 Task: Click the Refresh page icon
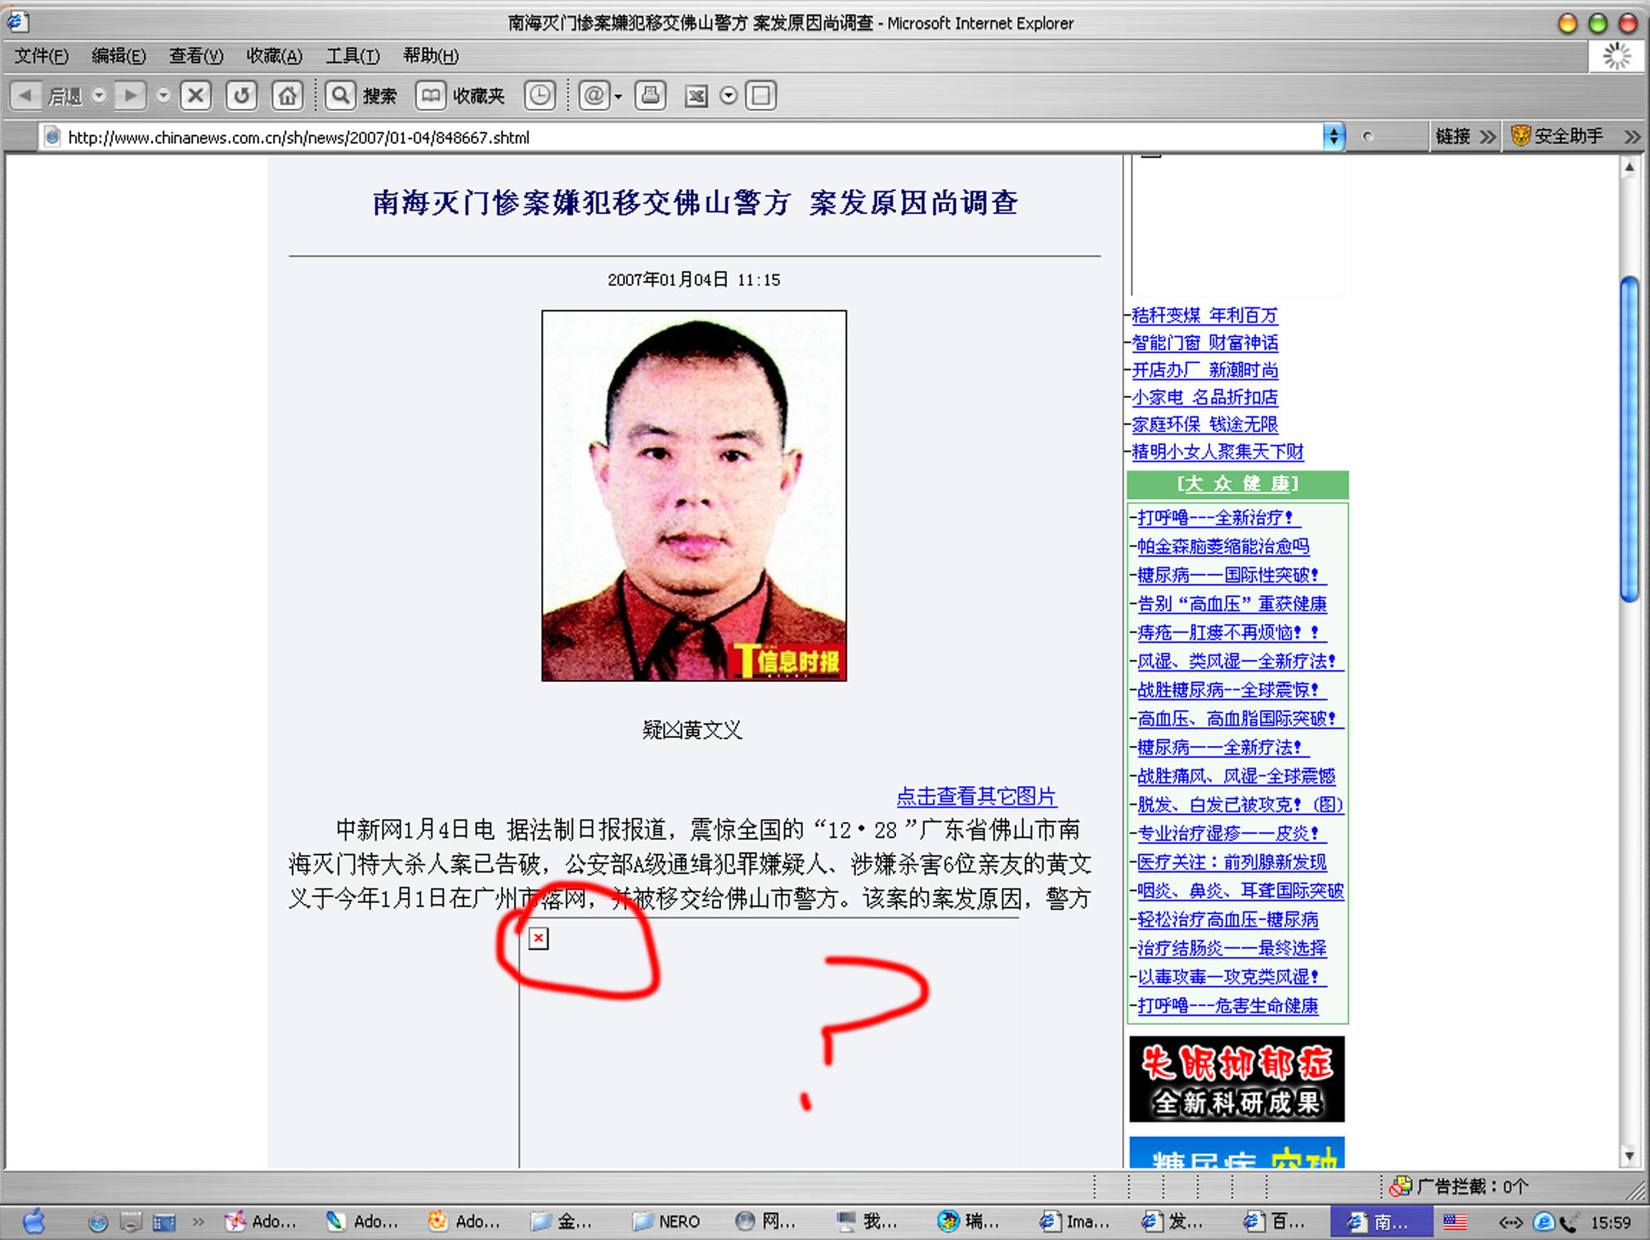pos(241,96)
